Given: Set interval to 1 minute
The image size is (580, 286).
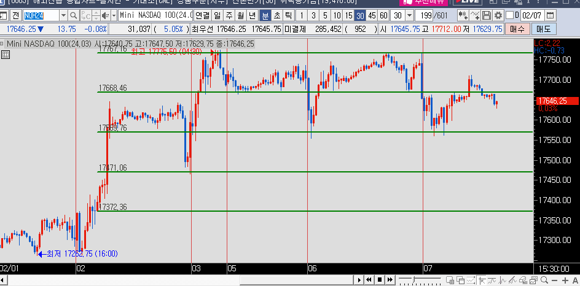Looking at the screenshot, I should (302, 15).
